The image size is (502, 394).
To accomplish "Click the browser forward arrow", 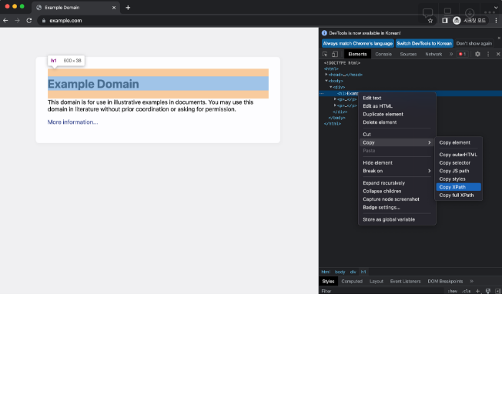I will point(17,21).
